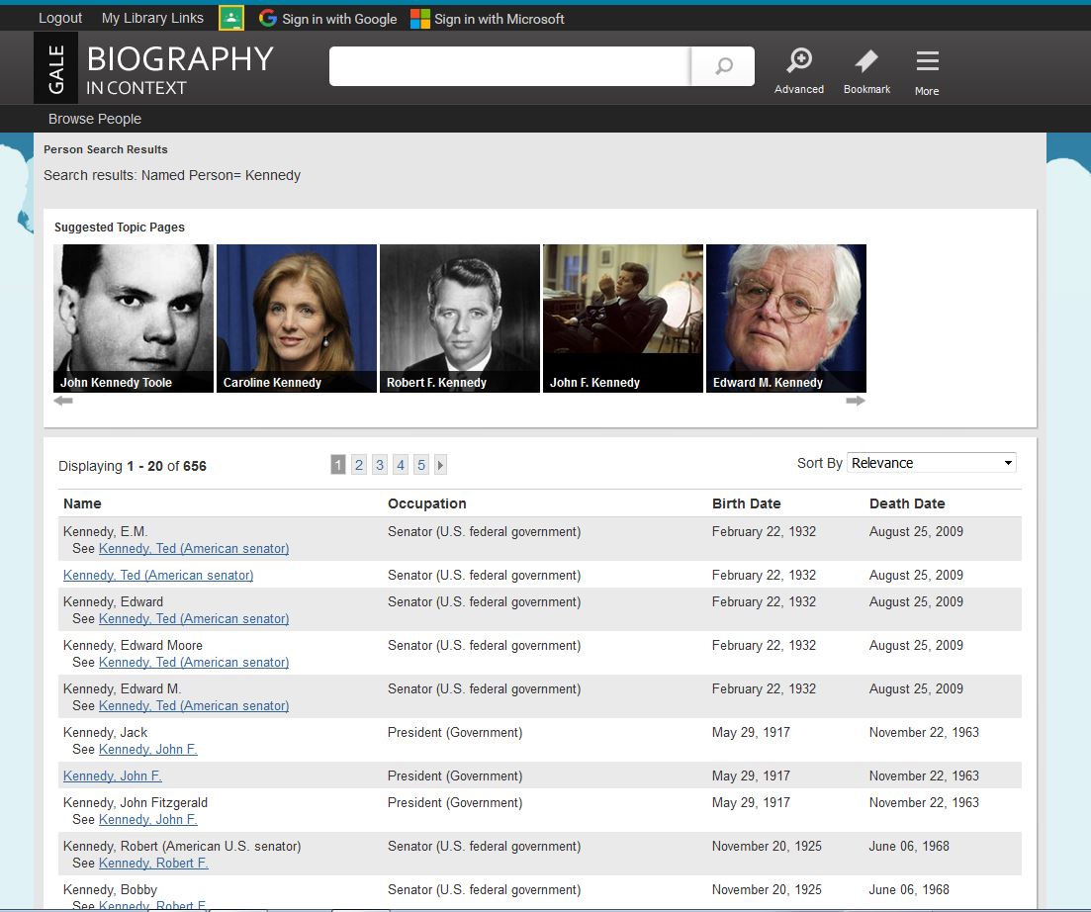Go to results page 4

tap(401, 465)
